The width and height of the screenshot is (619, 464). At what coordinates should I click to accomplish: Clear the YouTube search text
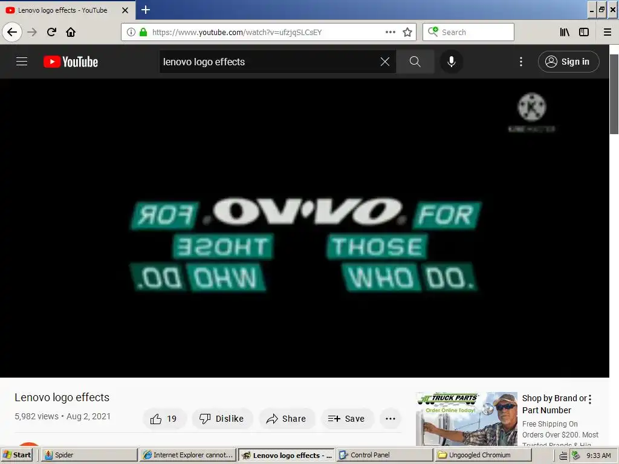pyautogui.click(x=385, y=62)
